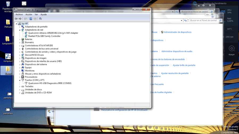Open the Acción menu
Screen dimensions: 239x134
(x=29, y=15)
